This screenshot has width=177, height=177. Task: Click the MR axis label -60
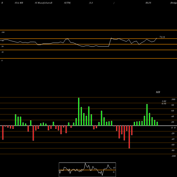click(x=173, y=145)
